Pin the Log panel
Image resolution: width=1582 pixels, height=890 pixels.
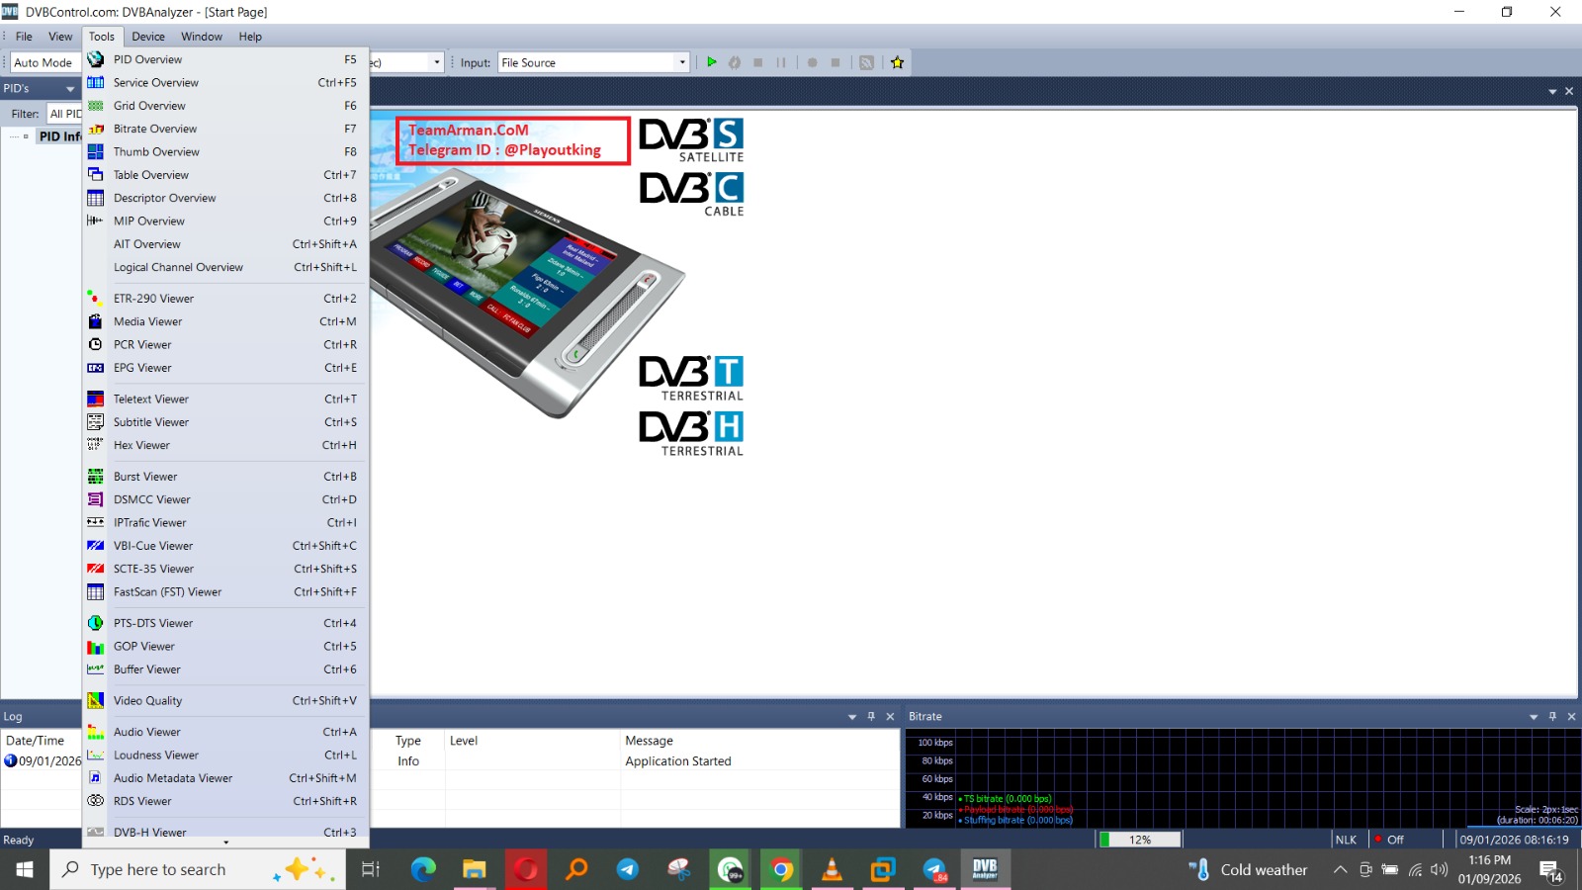[x=871, y=717]
